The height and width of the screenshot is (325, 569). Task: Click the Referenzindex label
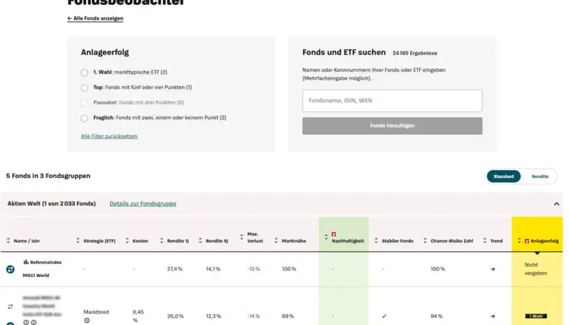click(x=46, y=262)
